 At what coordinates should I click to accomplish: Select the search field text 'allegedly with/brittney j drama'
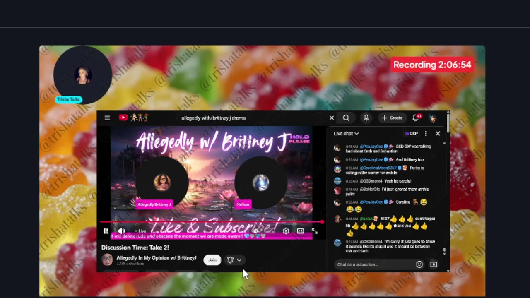click(213, 118)
